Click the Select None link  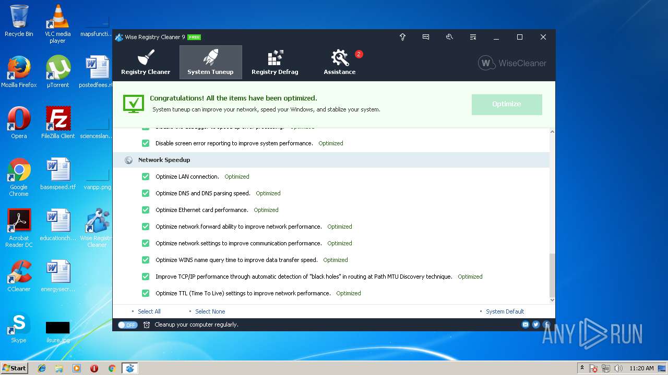click(210, 311)
